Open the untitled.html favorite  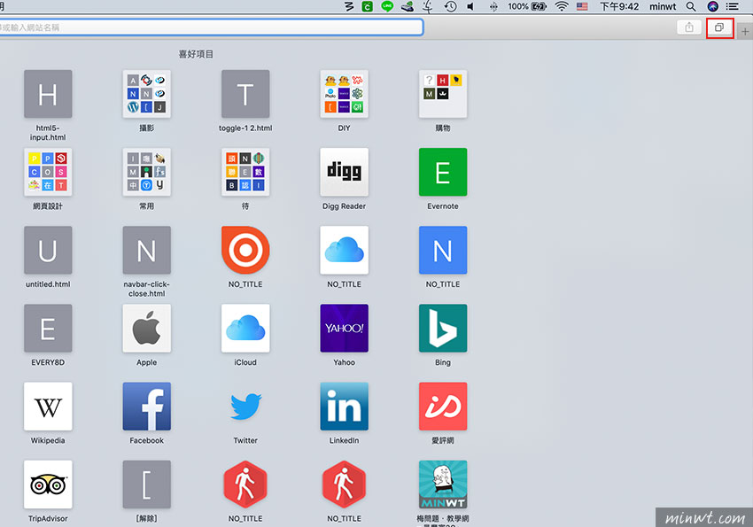48,250
